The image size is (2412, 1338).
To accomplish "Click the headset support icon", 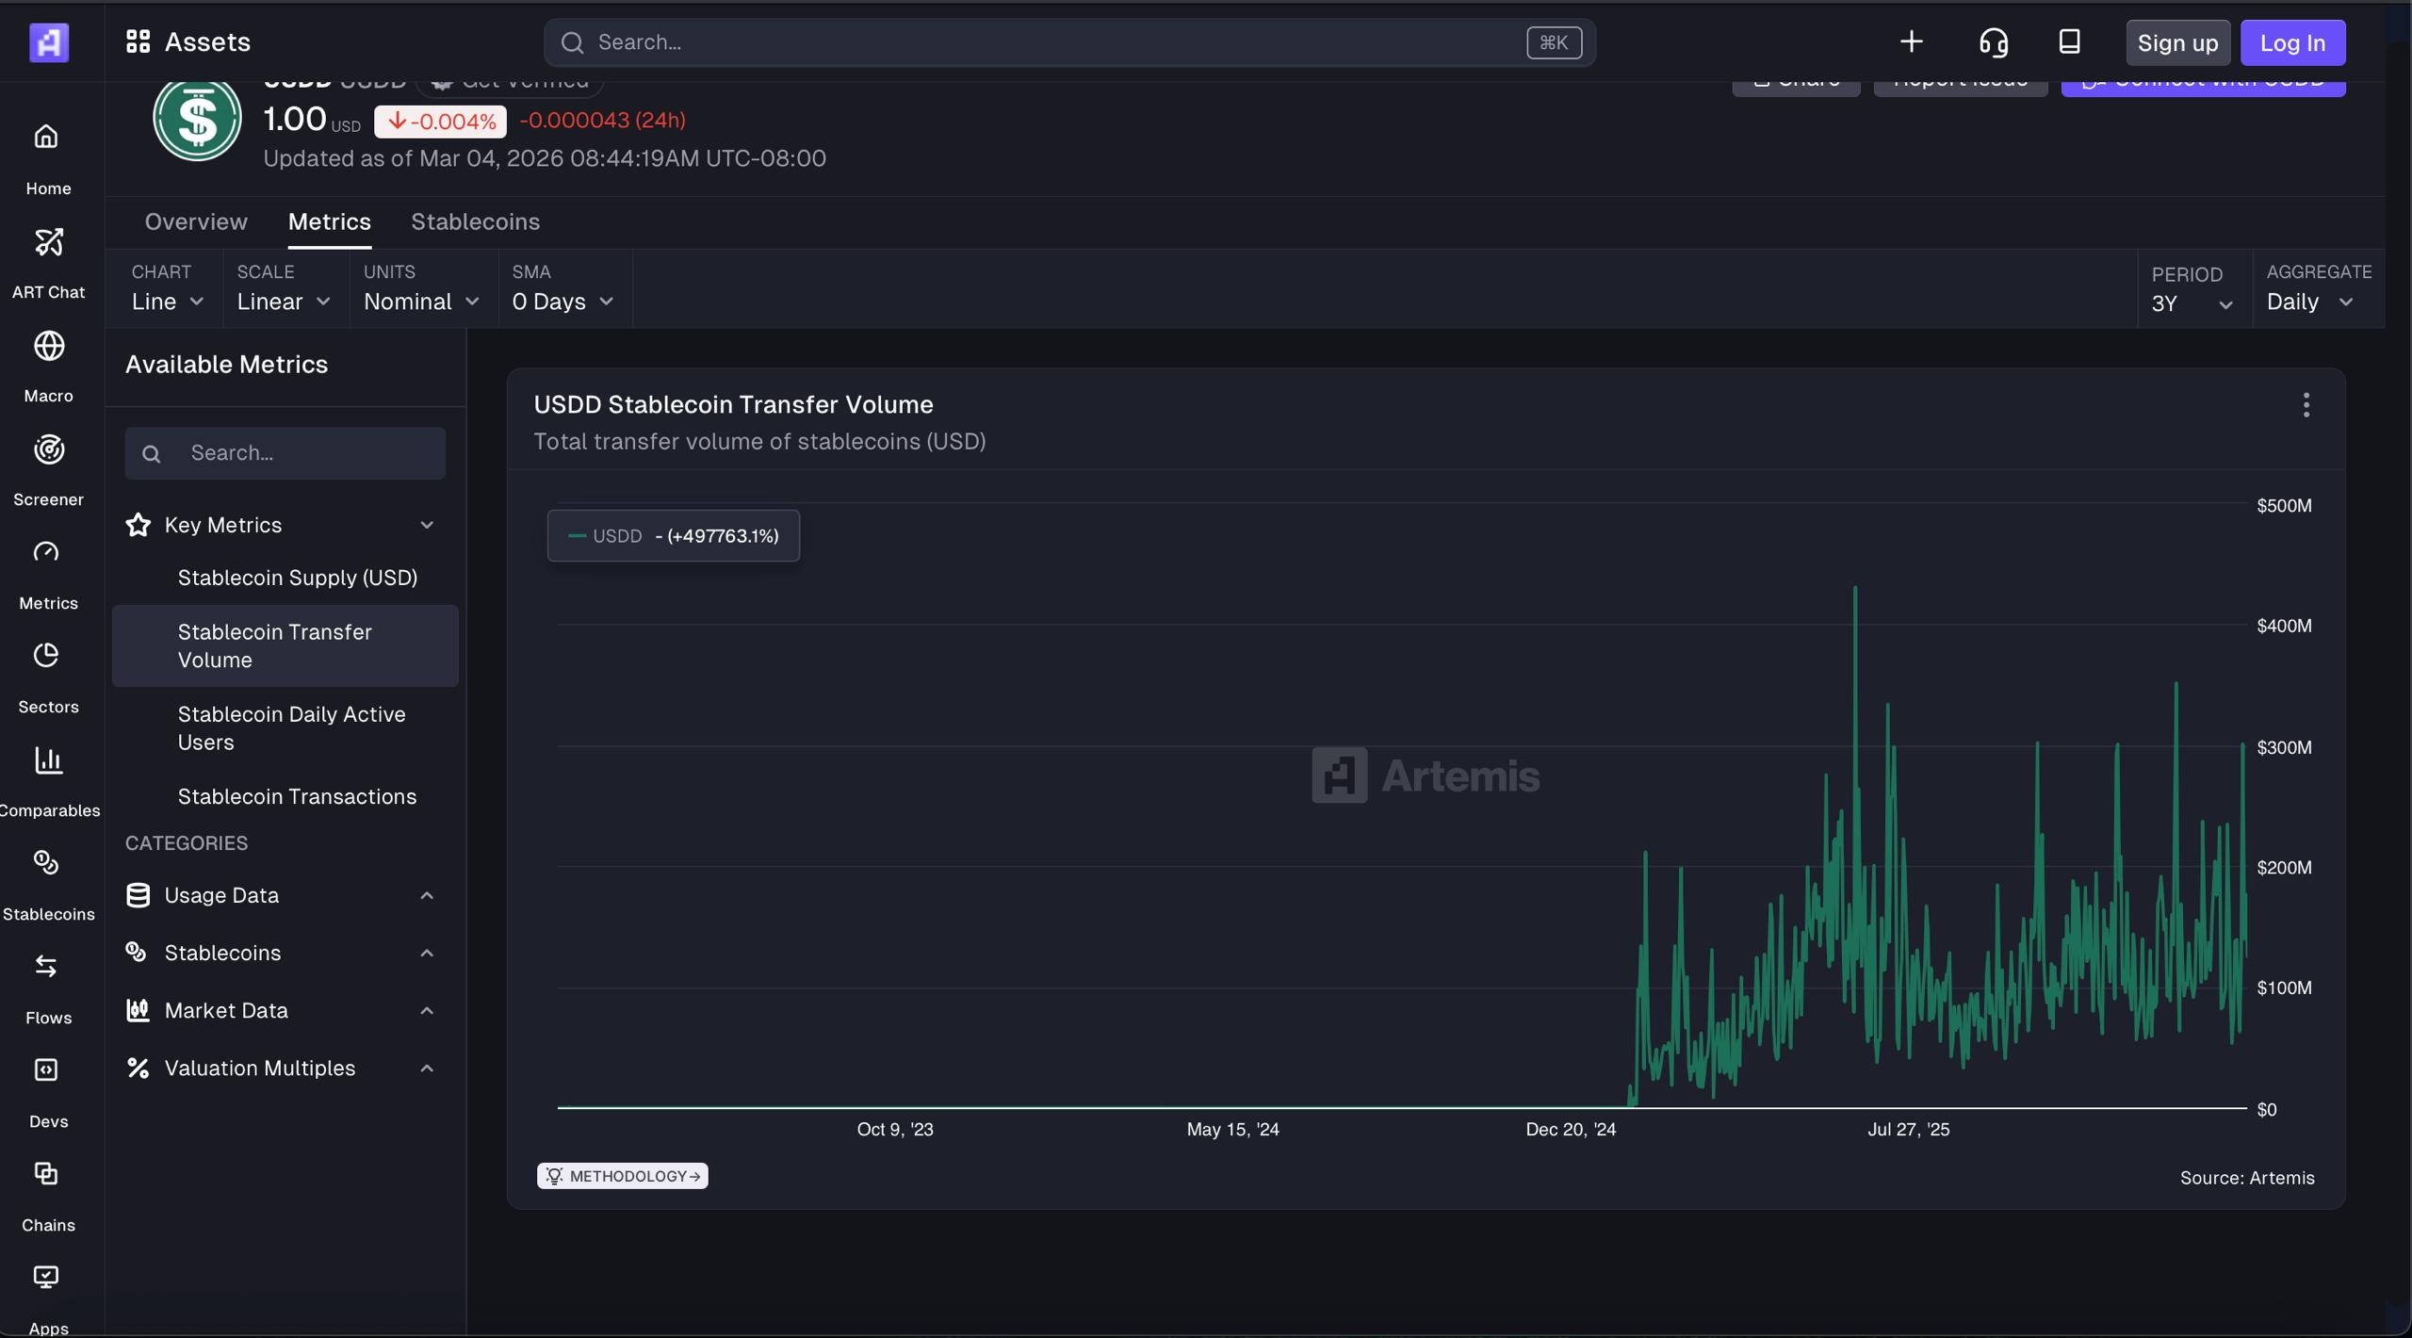I will pyautogui.click(x=1993, y=42).
